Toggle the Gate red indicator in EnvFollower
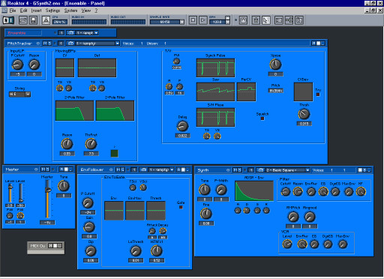Image resolution: width=384 pixels, height=279 pixels. 181,207
